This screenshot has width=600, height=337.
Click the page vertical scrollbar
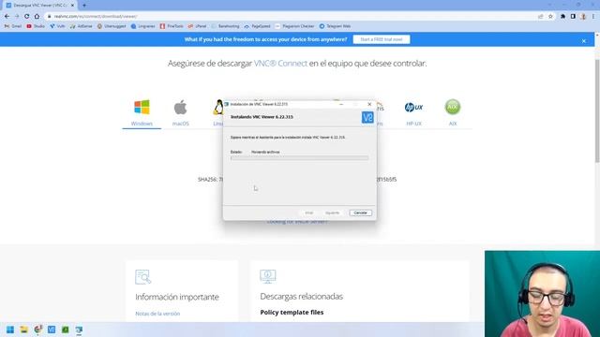click(x=597, y=110)
